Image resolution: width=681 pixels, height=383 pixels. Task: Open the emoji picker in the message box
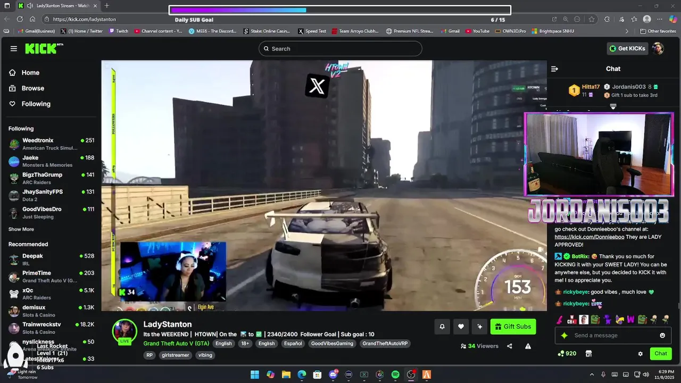pyautogui.click(x=662, y=335)
